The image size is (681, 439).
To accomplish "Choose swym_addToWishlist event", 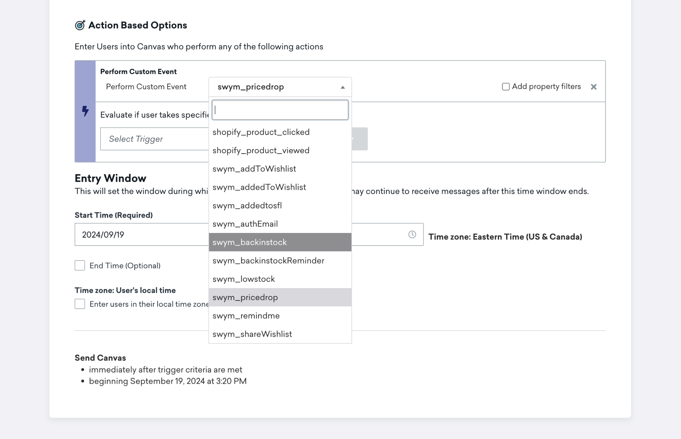I will tap(254, 169).
